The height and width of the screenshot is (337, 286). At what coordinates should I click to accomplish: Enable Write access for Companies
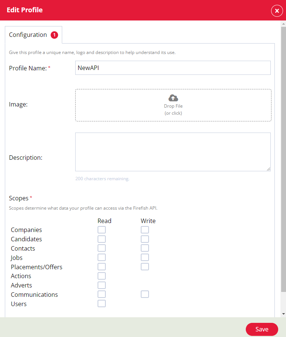[145, 229]
